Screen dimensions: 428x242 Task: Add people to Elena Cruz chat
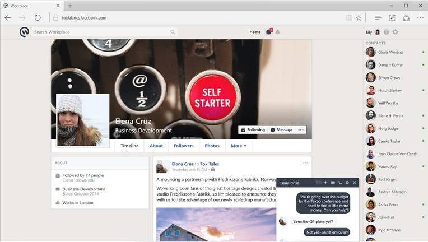pos(325,183)
